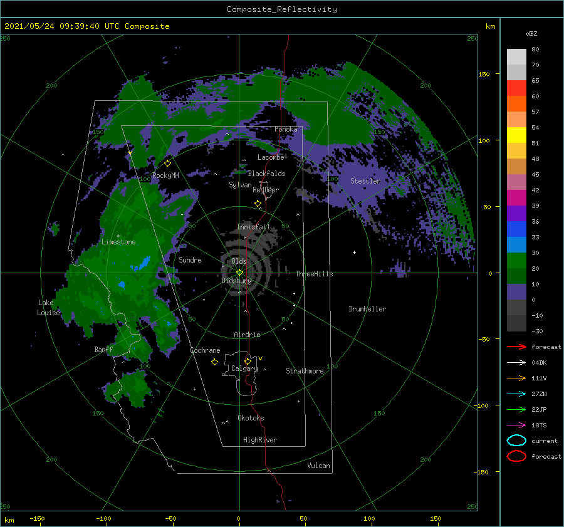Image resolution: width=564 pixels, height=527 pixels.
Task: Click the Cochrane label
Action: (205, 350)
